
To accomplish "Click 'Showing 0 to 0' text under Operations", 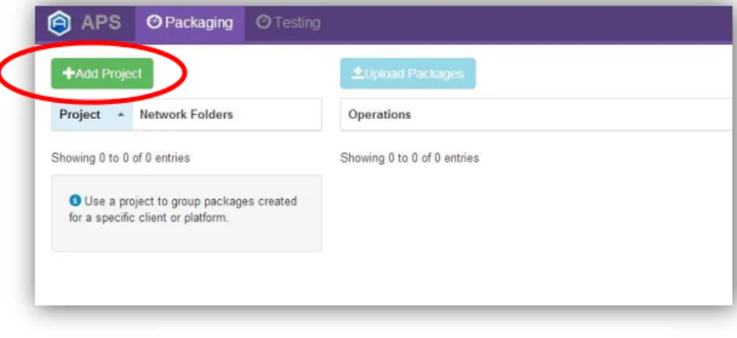I will tap(409, 158).
